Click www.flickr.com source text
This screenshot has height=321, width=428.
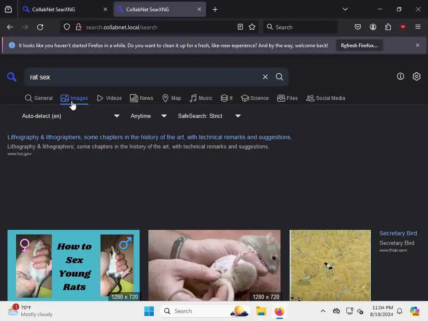tap(393, 250)
